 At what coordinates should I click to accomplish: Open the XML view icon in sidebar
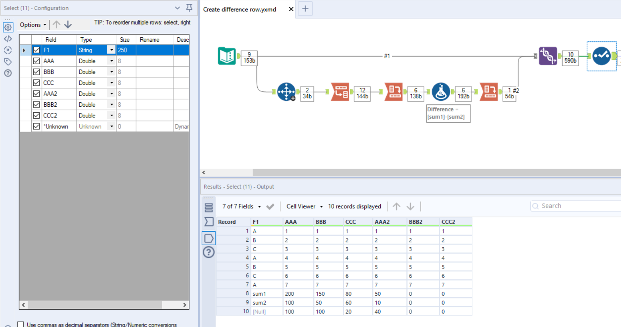pos(8,39)
